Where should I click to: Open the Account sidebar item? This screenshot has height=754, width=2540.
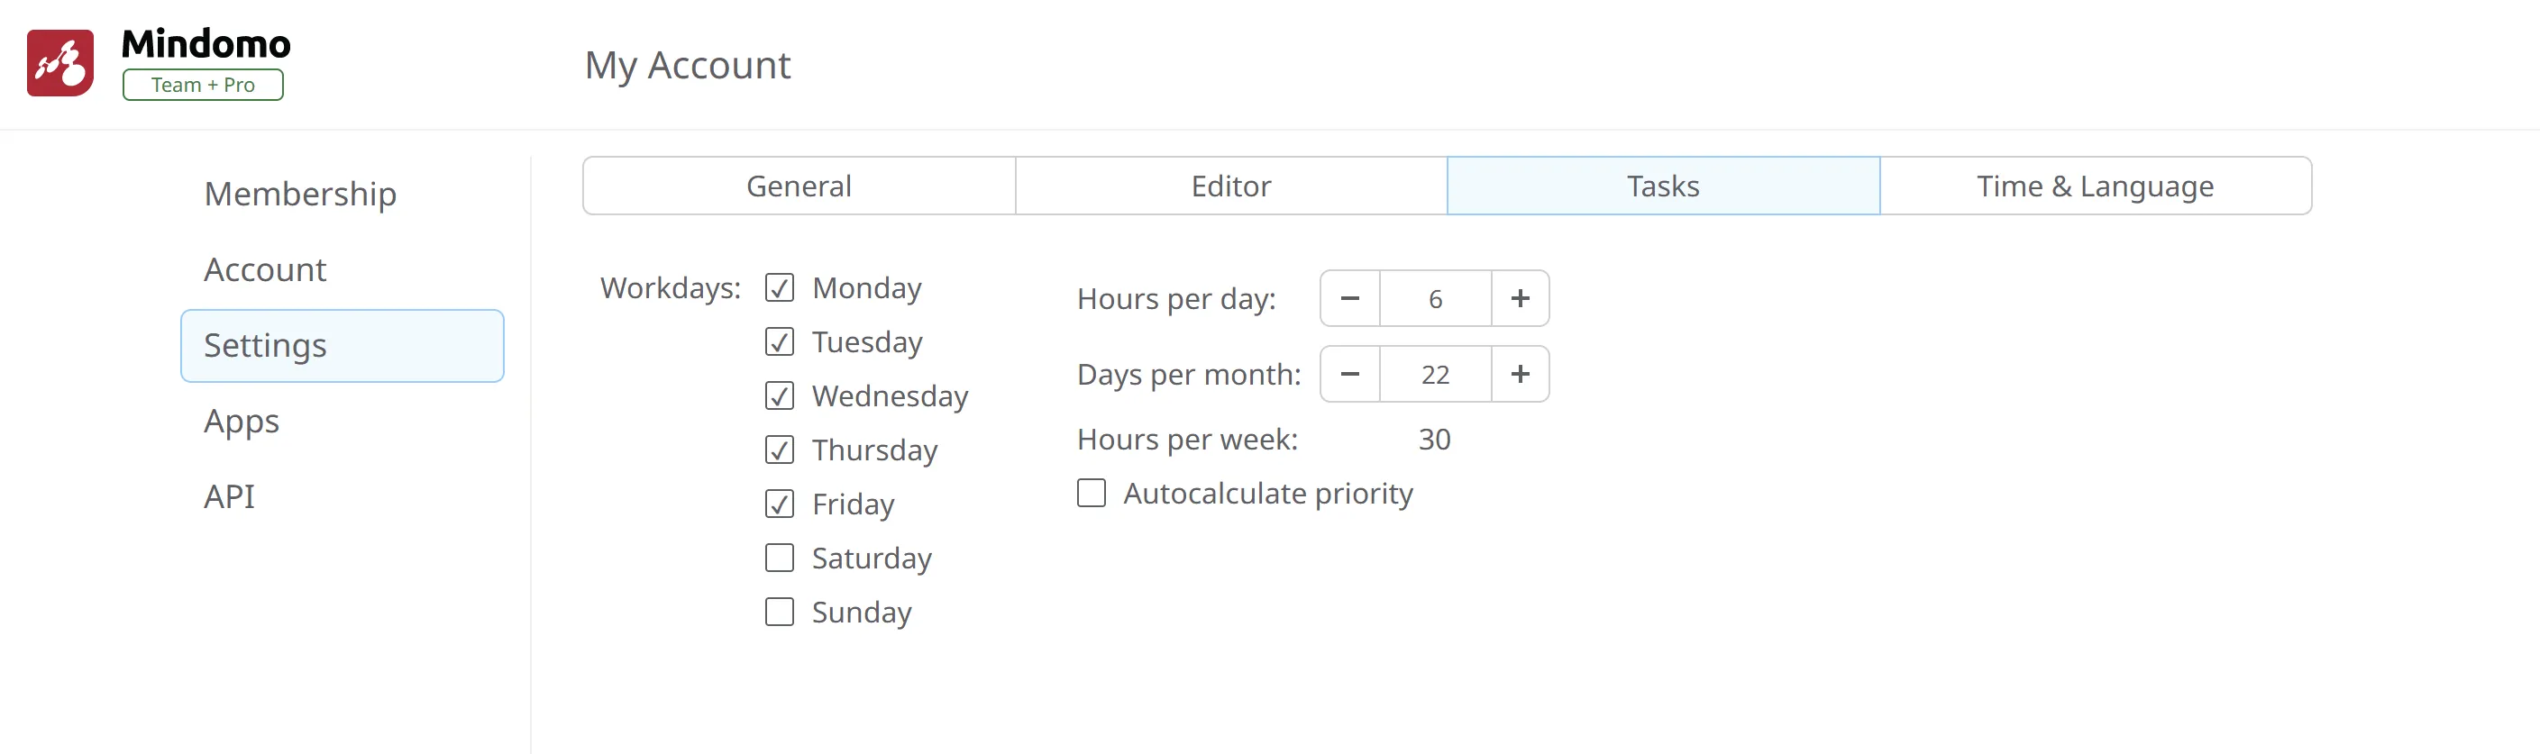coord(264,270)
